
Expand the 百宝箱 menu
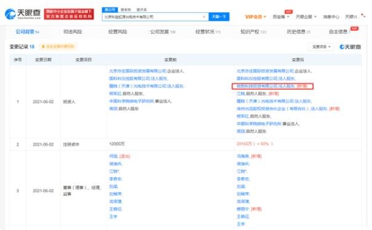[281, 17]
